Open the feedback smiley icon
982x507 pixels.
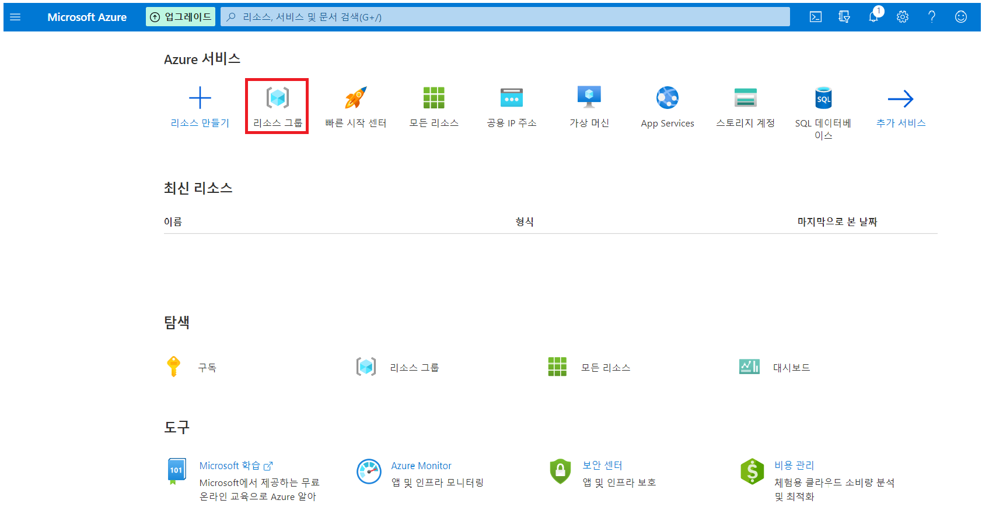[x=961, y=17]
